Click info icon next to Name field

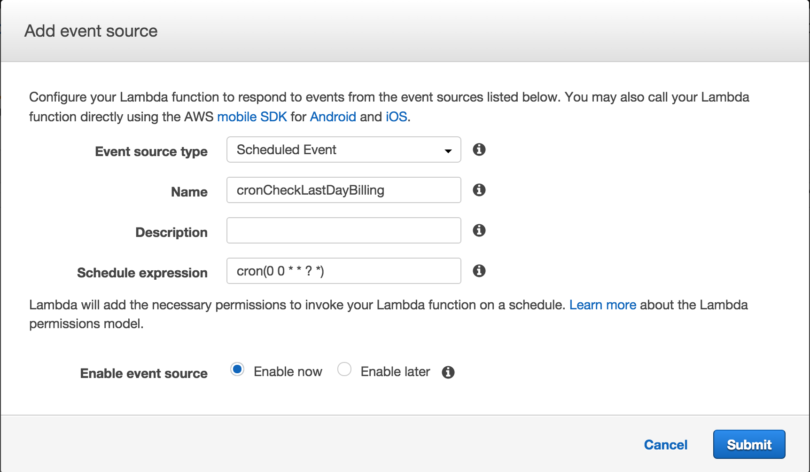(479, 190)
